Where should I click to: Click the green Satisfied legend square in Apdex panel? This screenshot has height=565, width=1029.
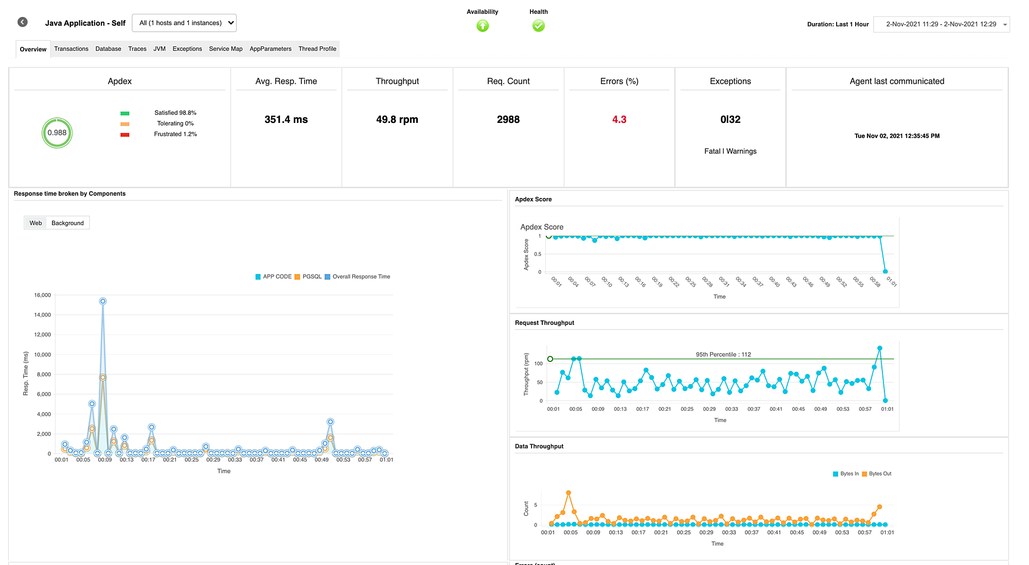(x=125, y=113)
